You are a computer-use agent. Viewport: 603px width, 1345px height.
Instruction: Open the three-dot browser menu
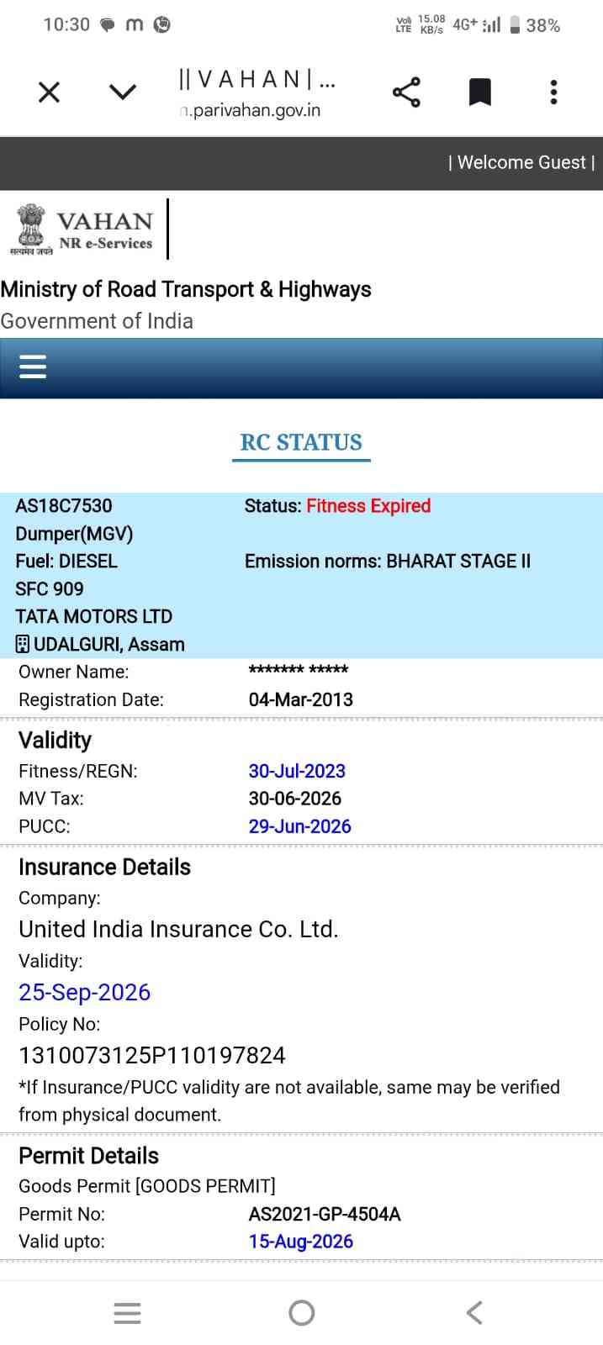(x=553, y=92)
